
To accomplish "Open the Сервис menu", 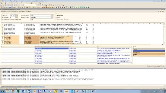I will (33, 3).
